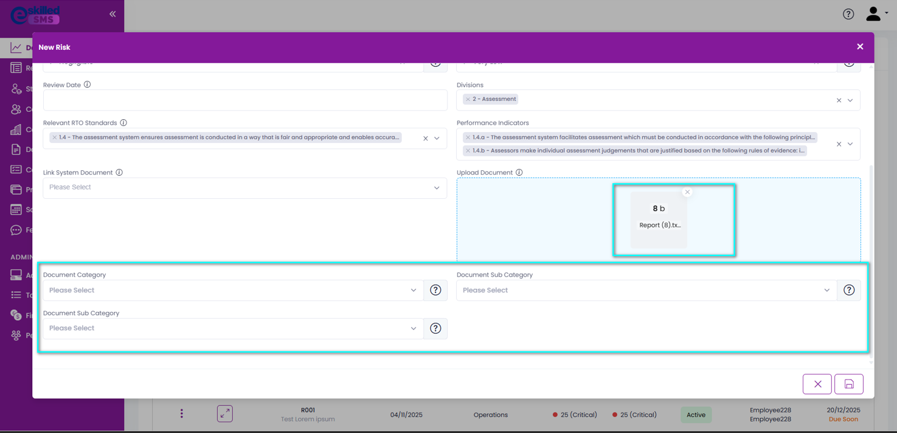Screen dimensions: 897x433
Task: Click the cancel X button in dialog footer
Action: (x=817, y=384)
